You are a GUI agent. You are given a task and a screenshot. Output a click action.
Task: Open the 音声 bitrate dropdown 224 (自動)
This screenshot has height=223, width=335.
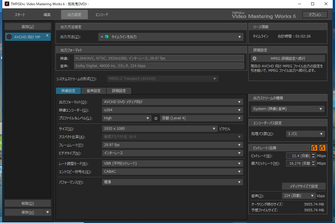(x=299, y=196)
